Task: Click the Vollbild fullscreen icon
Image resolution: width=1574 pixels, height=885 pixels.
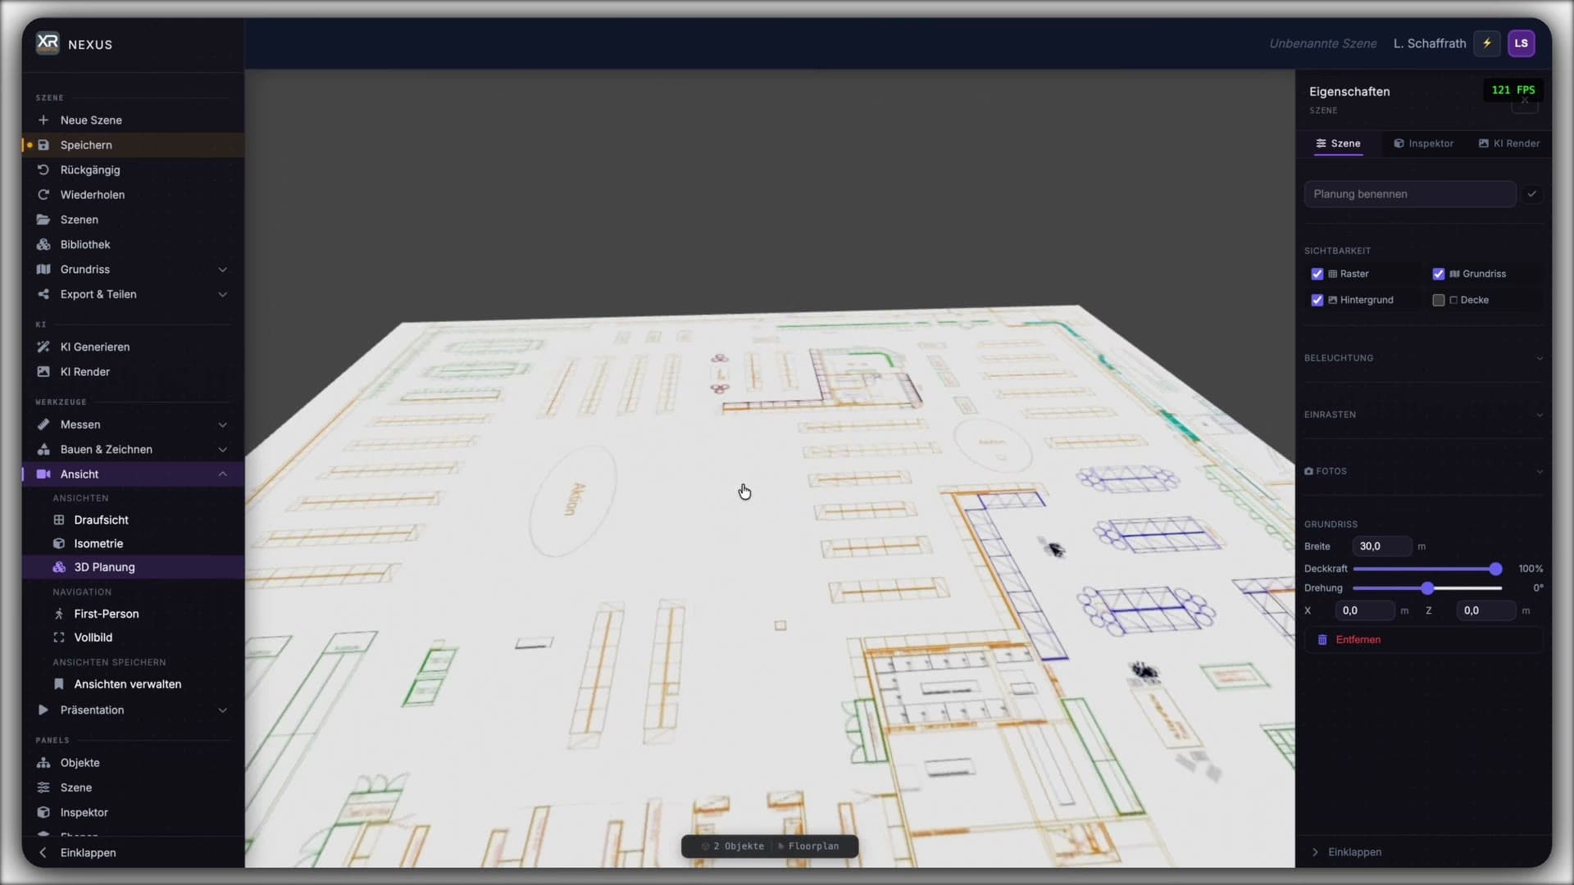Action: click(59, 638)
